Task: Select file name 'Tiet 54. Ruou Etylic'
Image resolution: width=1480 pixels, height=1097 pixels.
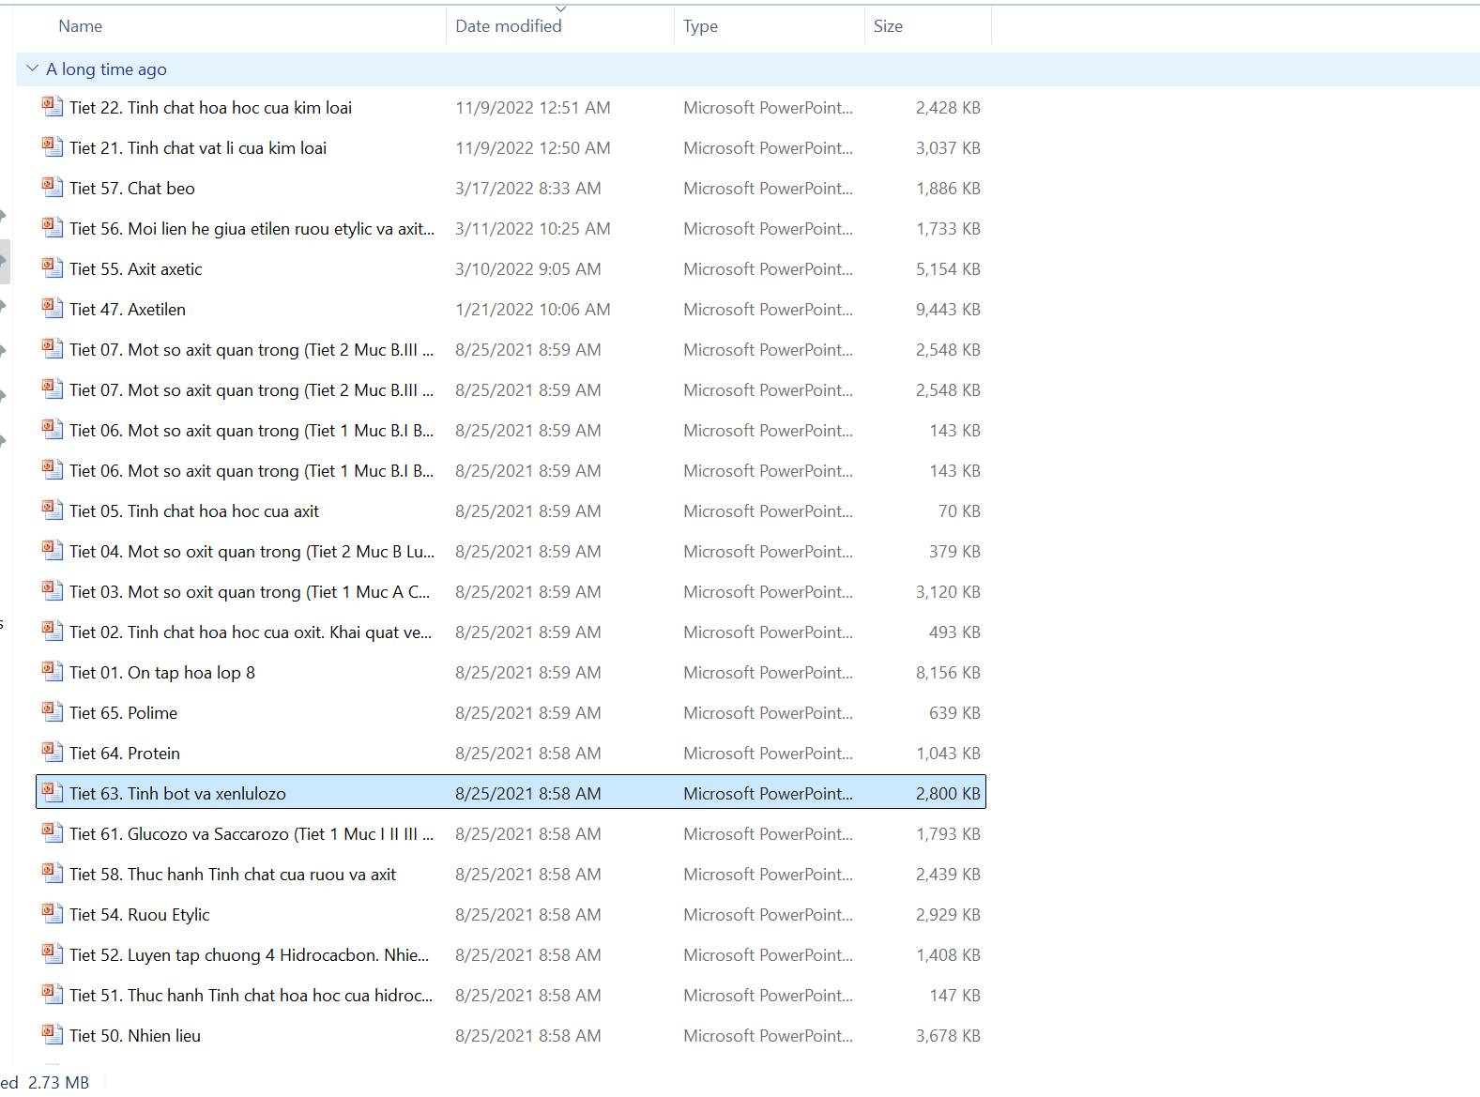Action: 140,915
